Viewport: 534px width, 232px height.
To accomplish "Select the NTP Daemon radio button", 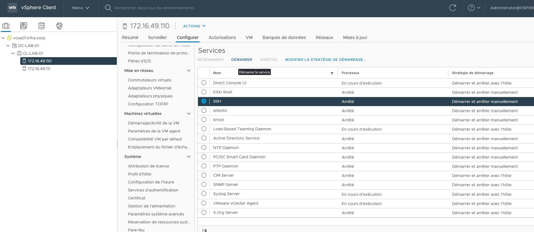I will point(204,147).
